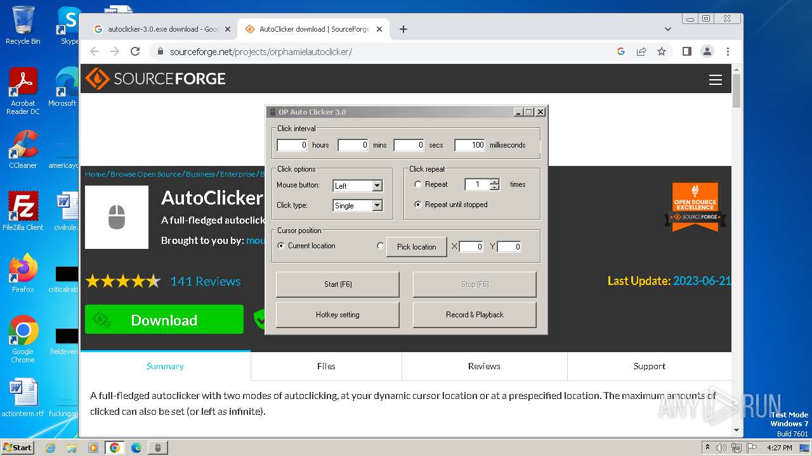Launch CCleaner from the desktop
Screen dimensions: 812x456
[23, 149]
